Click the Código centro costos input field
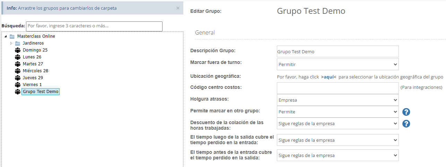 click(338, 88)
